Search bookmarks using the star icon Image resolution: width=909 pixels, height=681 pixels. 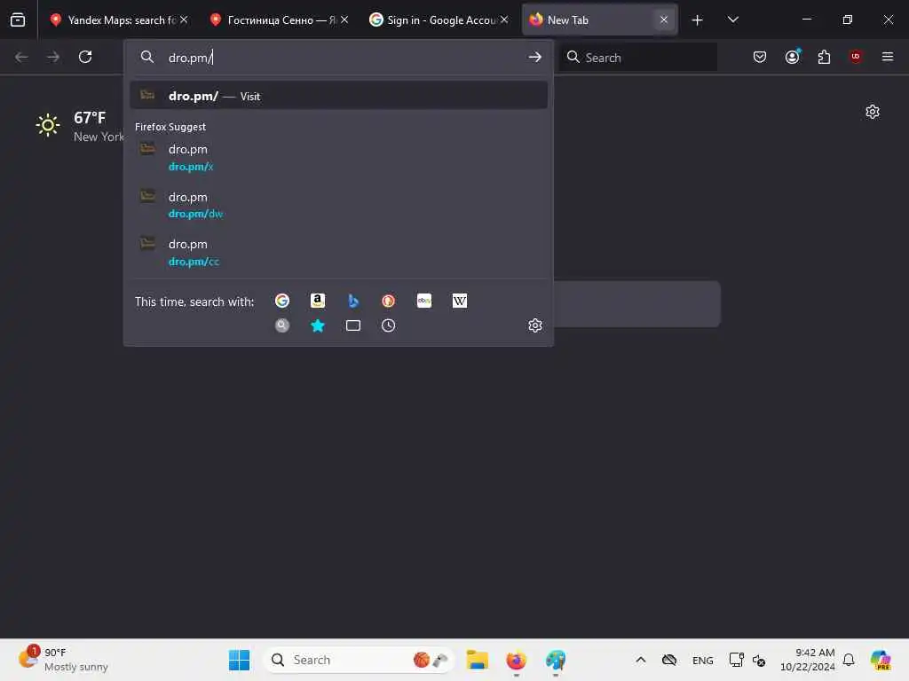click(317, 325)
